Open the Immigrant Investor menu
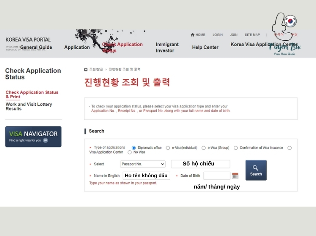316x236 pixels. 167,47
